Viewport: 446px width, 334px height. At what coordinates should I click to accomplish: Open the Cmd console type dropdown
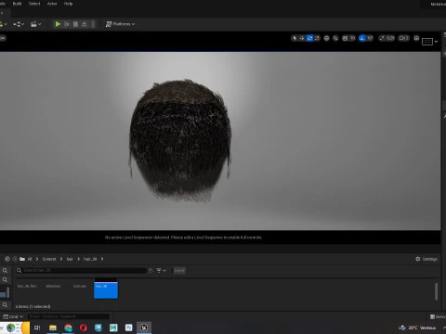(x=13, y=316)
